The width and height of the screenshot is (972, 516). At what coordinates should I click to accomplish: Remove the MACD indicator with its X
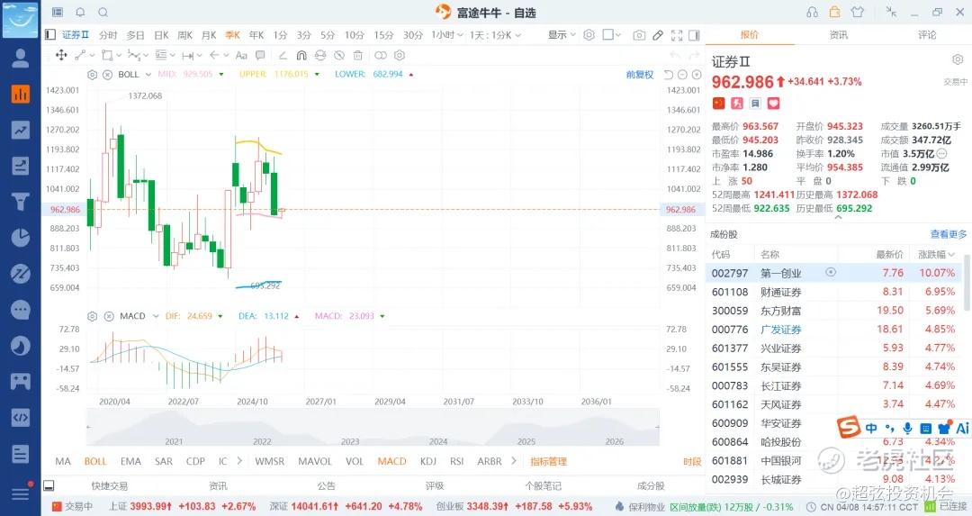point(109,316)
